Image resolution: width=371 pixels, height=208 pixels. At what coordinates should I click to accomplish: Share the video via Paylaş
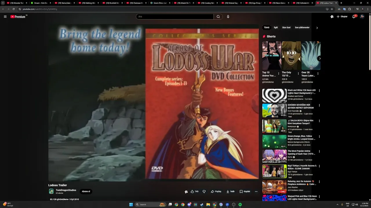(216, 192)
